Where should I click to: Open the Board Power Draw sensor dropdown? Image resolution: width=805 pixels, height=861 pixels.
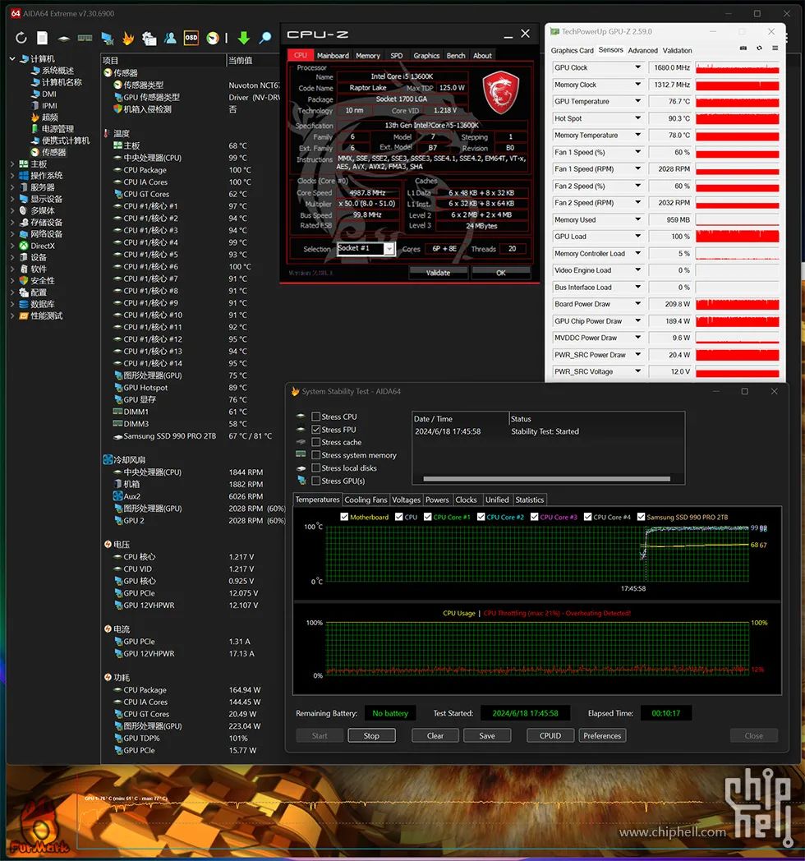tap(637, 304)
